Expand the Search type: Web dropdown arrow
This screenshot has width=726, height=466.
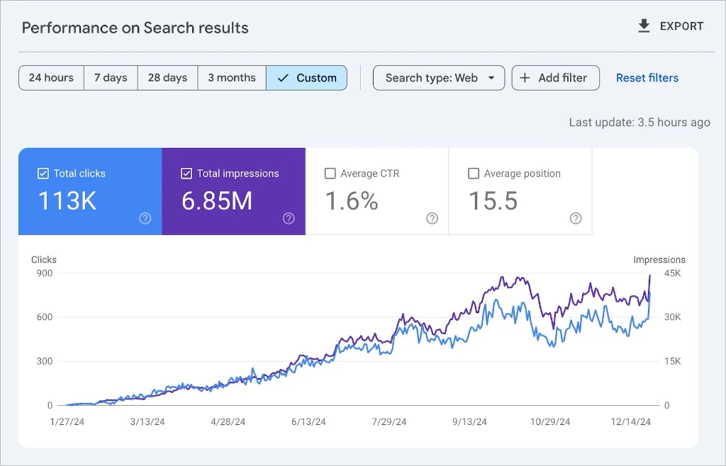coord(491,78)
